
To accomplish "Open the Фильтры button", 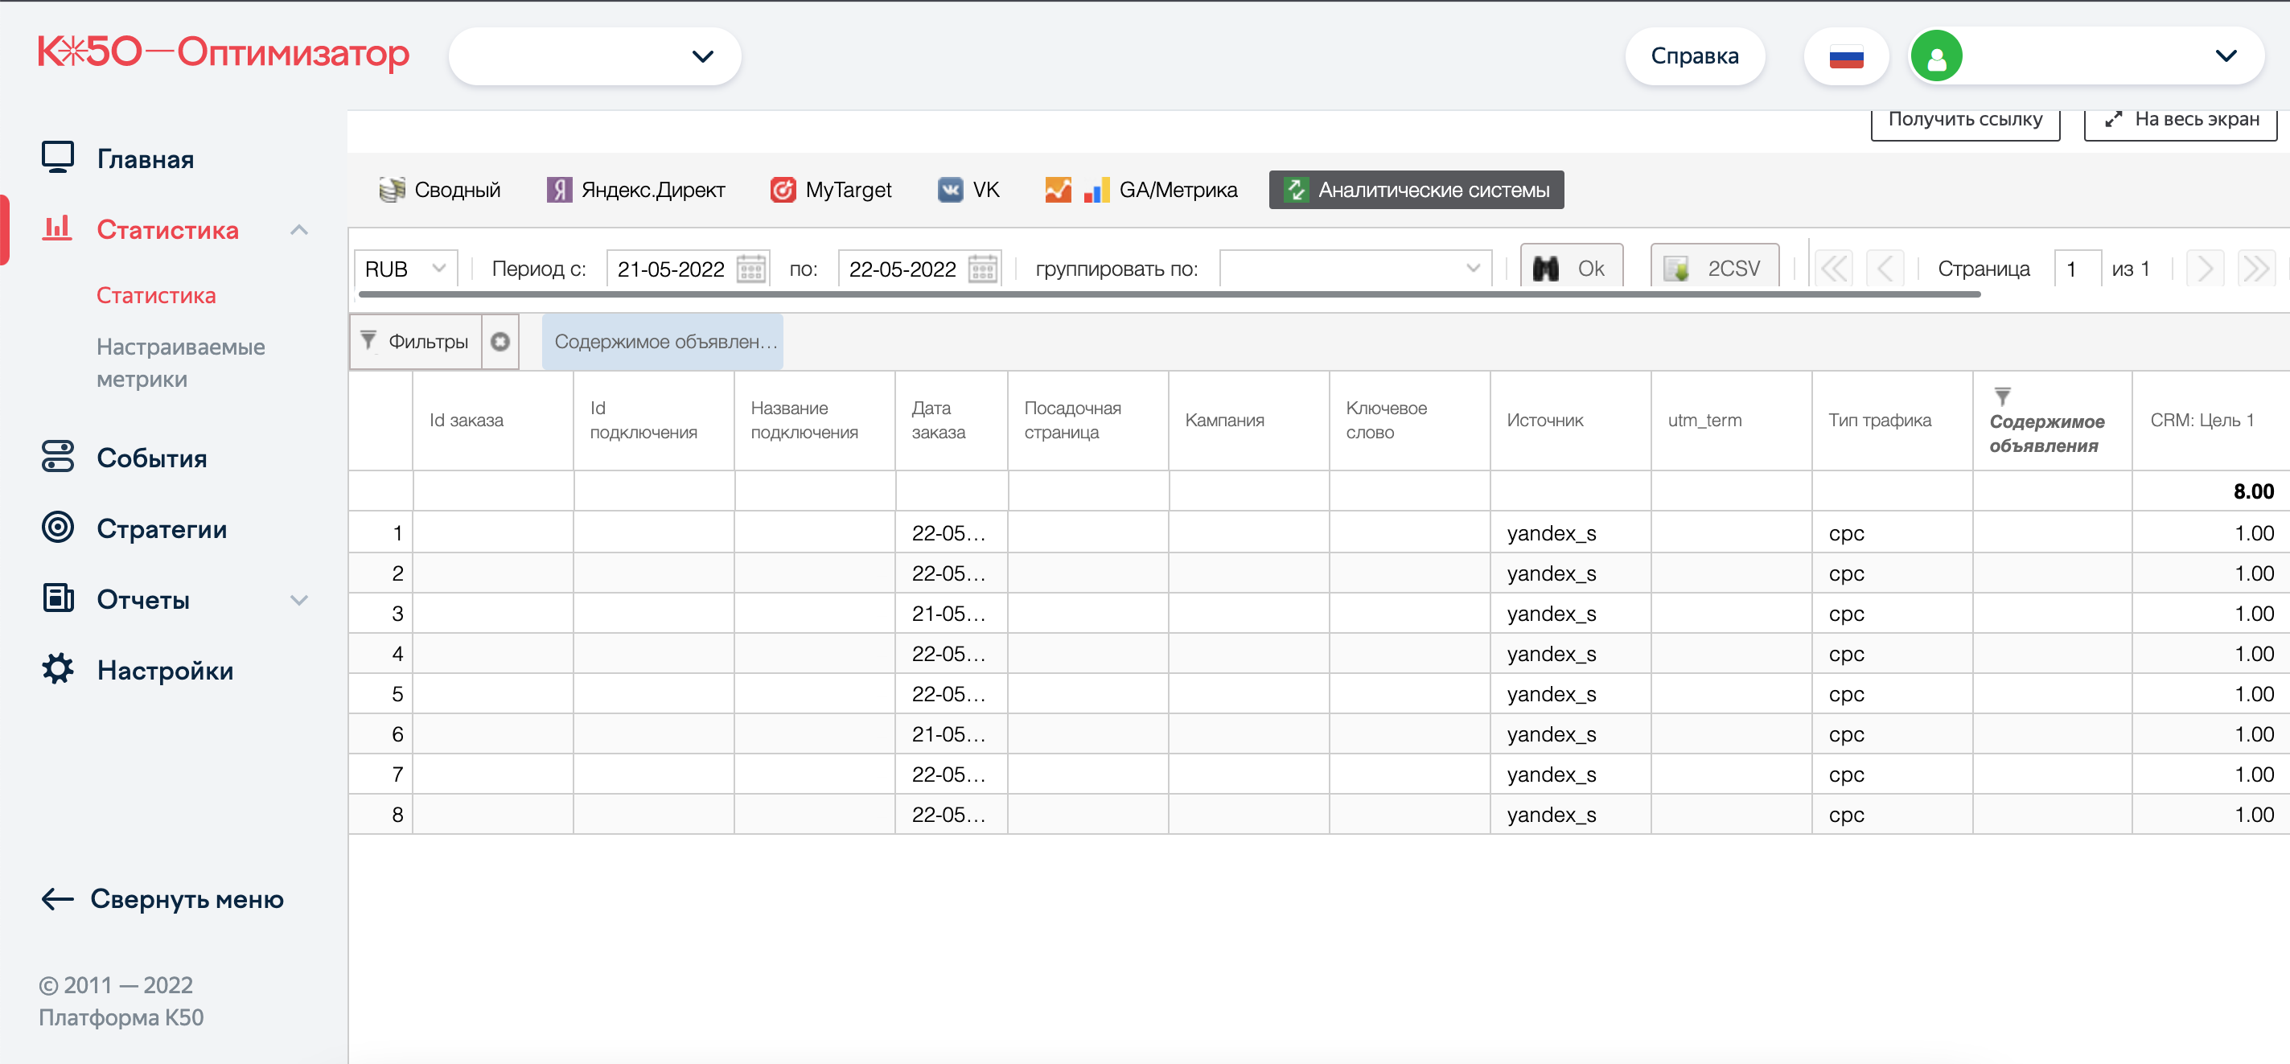I will 416,341.
